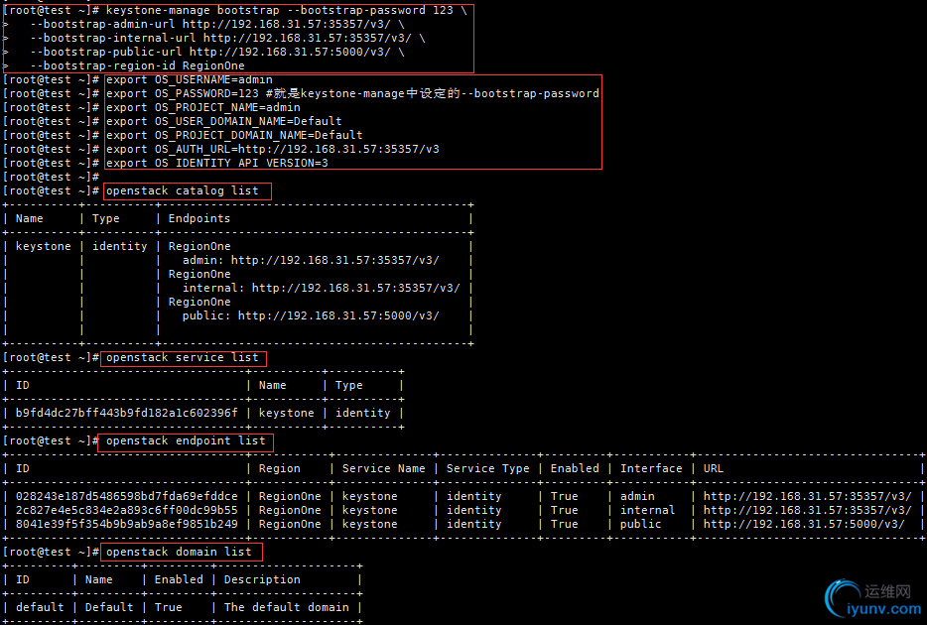Screen dimensions: 927x625
Task: Click 'default' ID cell in domain table
Action: coord(40,607)
